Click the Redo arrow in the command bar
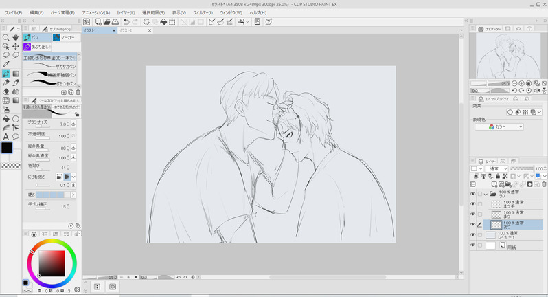Viewport: 548px width, 297px height. tap(135, 22)
